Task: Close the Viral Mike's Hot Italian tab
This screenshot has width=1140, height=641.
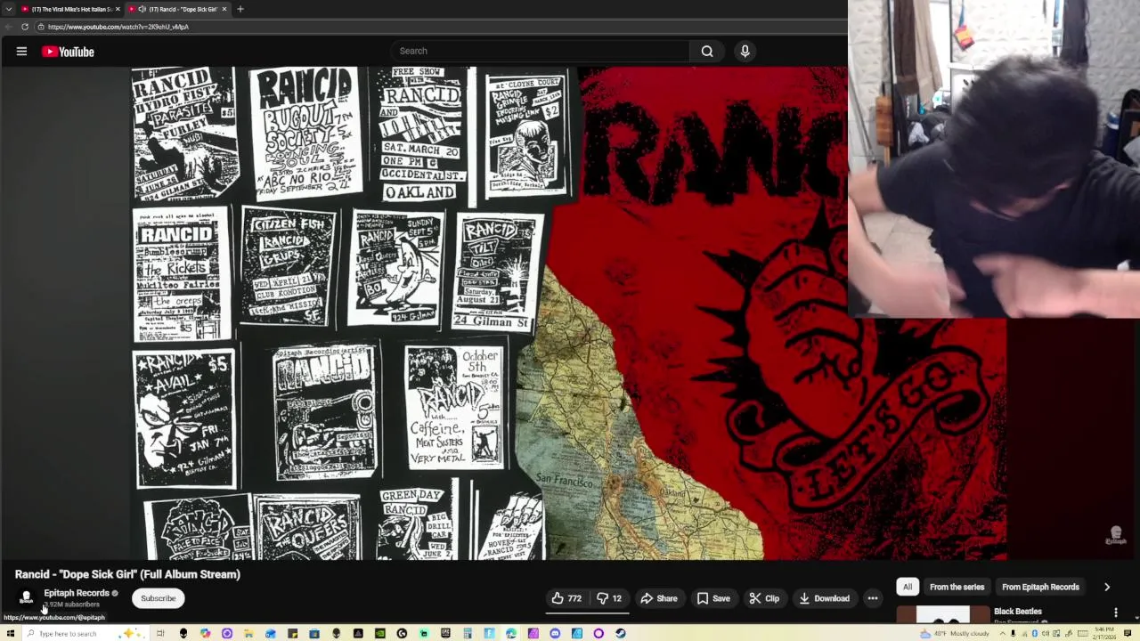Action: tap(118, 9)
